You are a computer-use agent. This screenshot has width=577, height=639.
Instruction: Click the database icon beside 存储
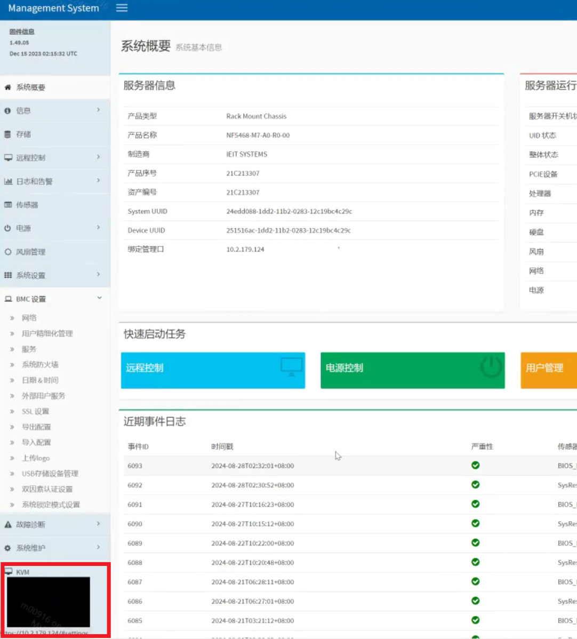click(8, 134)
